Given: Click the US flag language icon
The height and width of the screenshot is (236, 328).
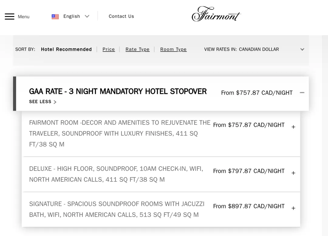Looking at the screenshot, I should pyautogui.click(x=55, y=16).
